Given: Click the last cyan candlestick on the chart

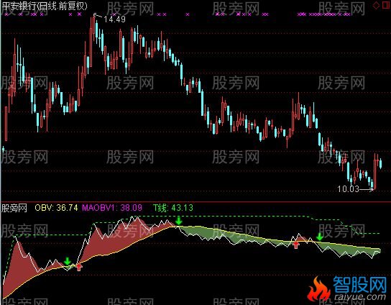Looking at the screenshot, I should (380, 164).
